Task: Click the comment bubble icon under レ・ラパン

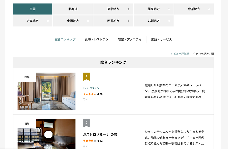Action: [x=84, y=100]
